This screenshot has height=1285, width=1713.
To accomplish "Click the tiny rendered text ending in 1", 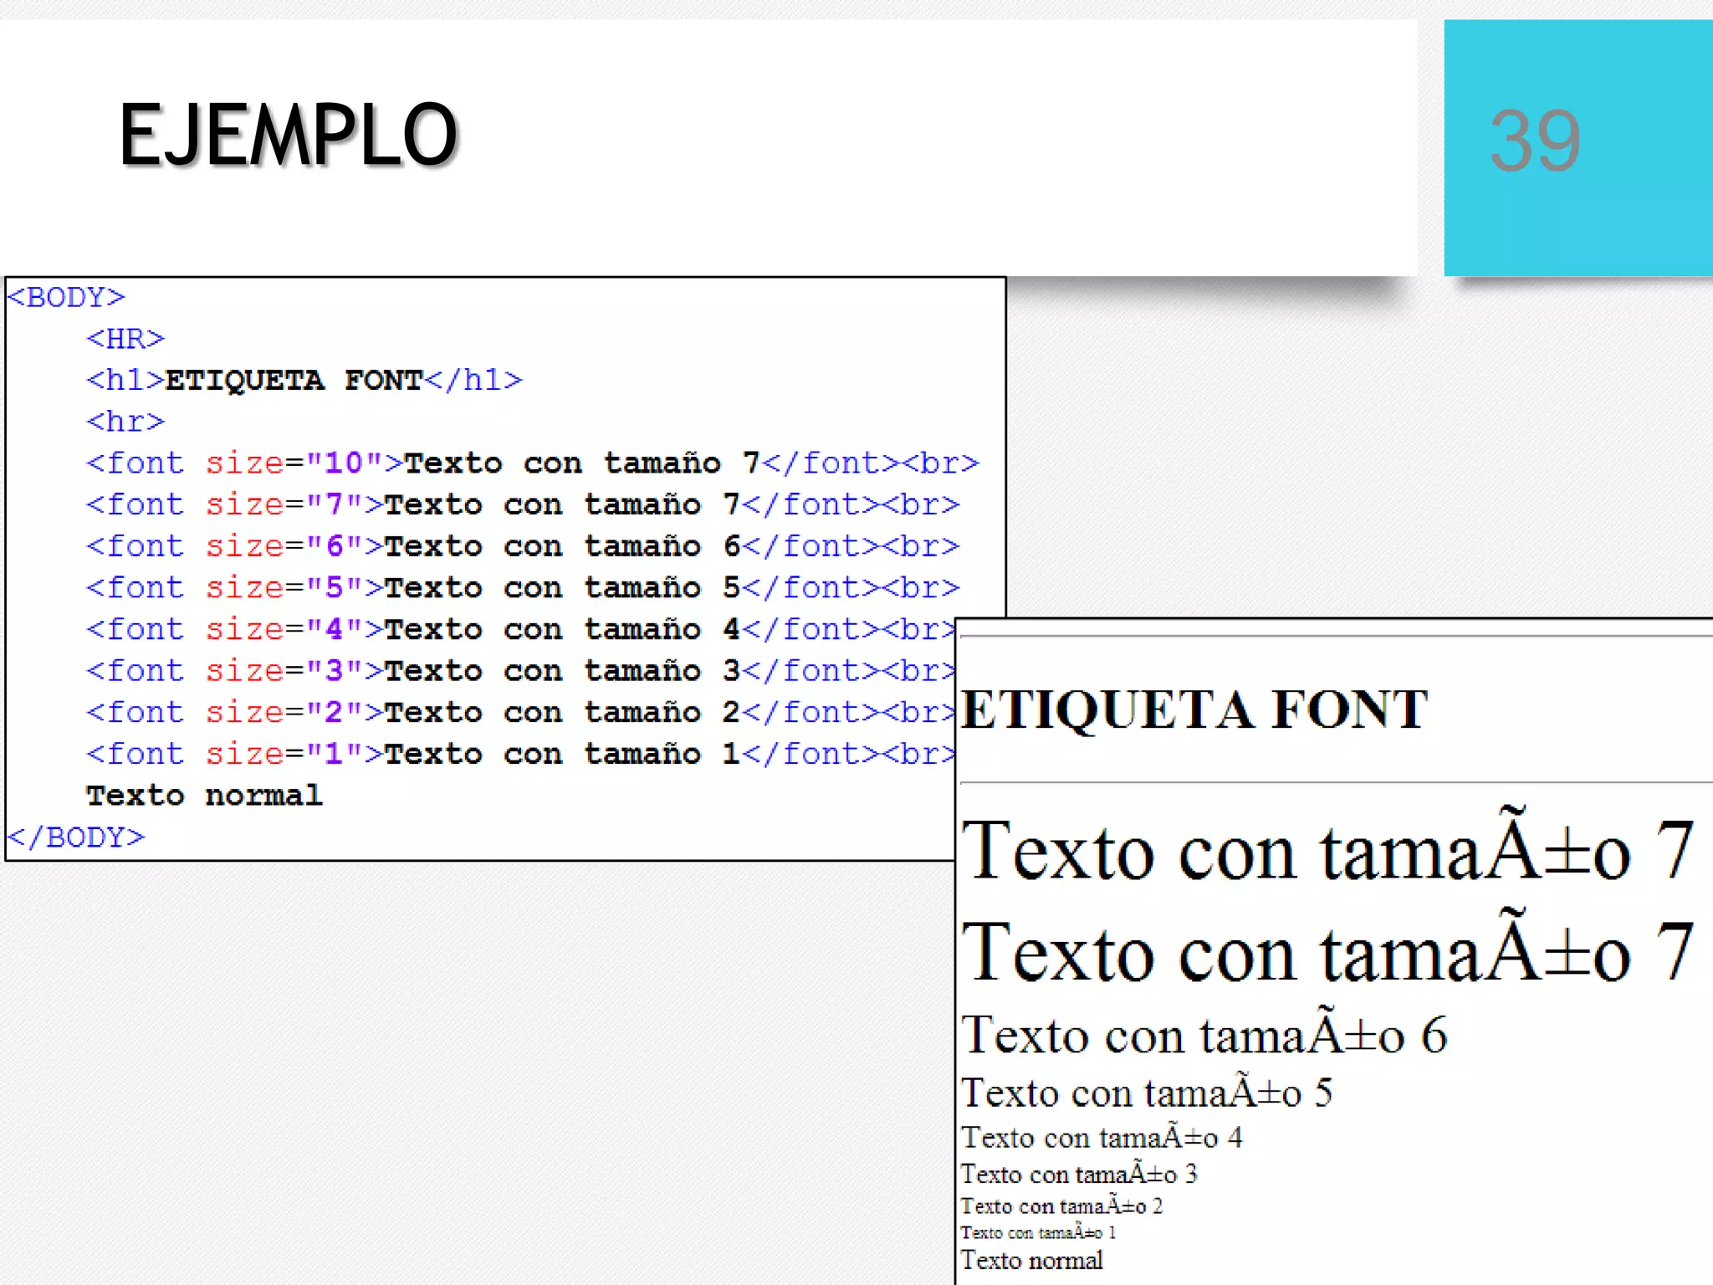I will click(1038, 1232).
